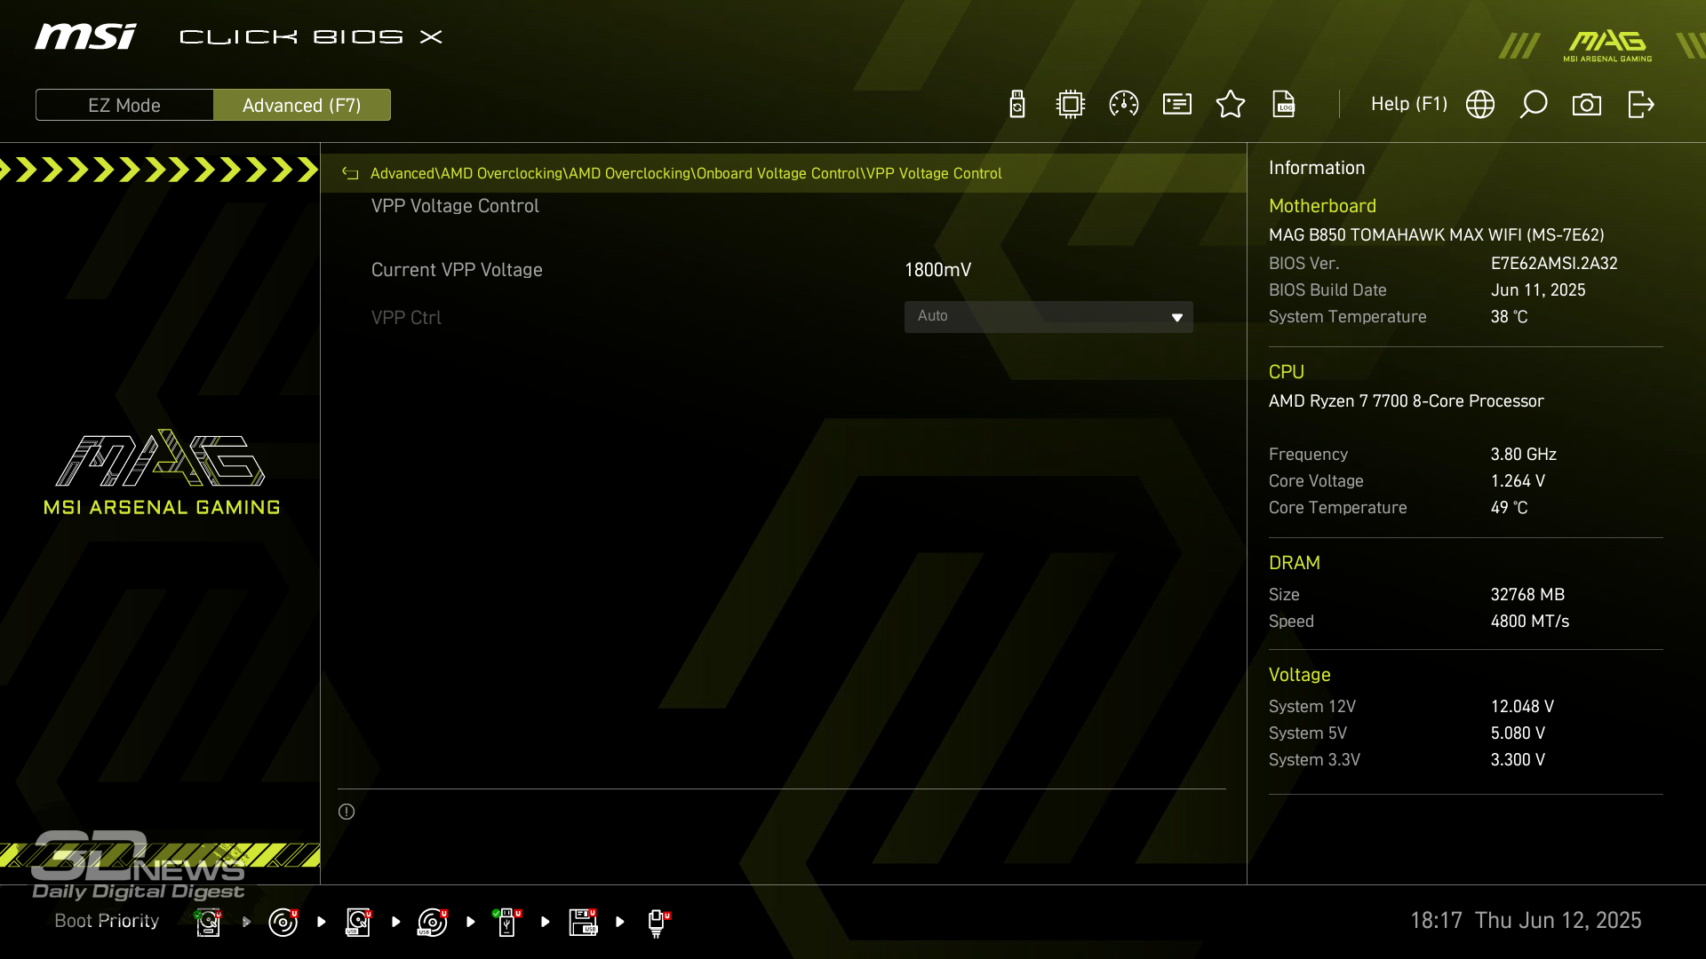The image size is (1706, 959).
Task: Take a screenshot with camera icon
Action: coord(1587,105)
